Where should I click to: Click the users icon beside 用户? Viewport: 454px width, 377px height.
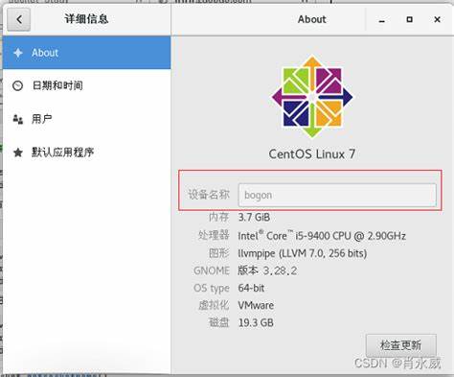tap(18, 119)
